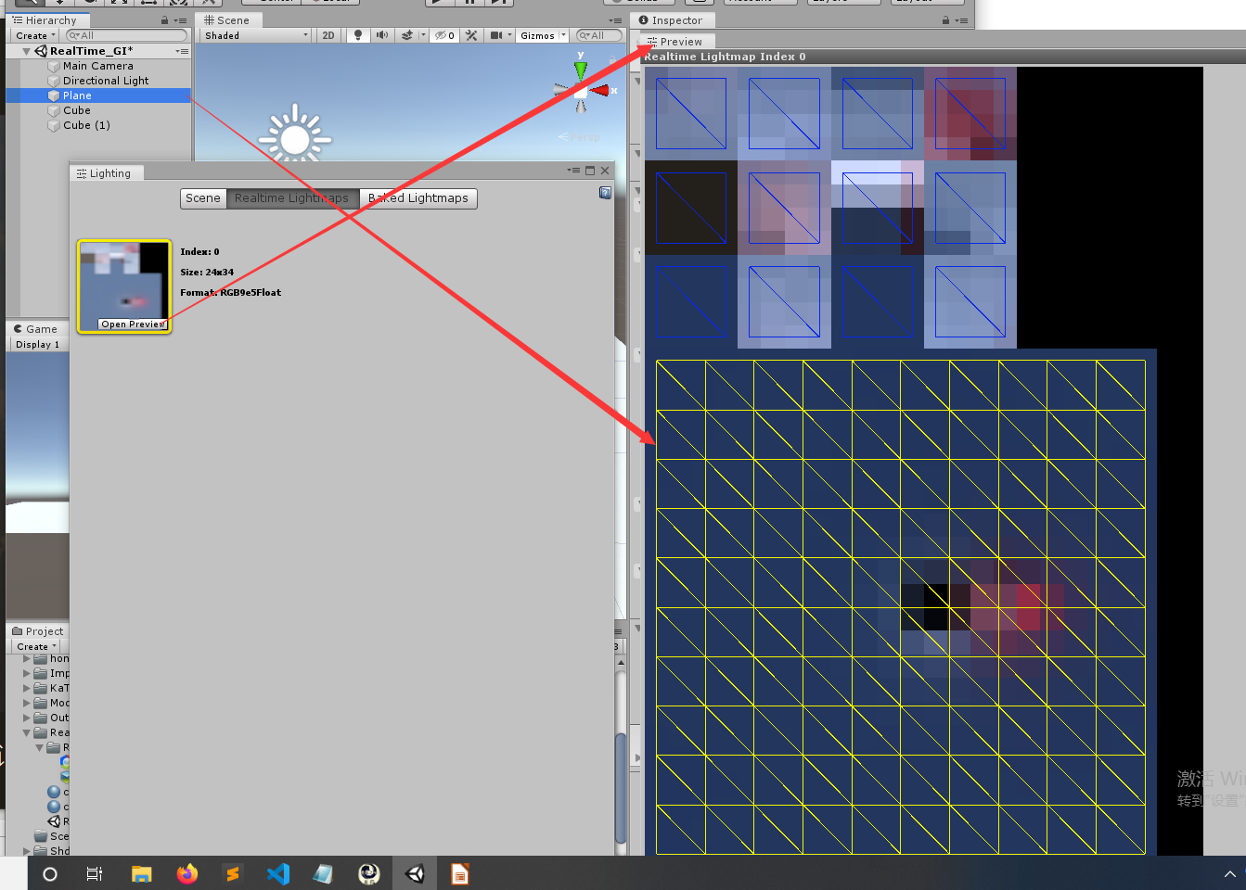Switch to the Scene tab in Lighting window

click(x=202, y=198)
